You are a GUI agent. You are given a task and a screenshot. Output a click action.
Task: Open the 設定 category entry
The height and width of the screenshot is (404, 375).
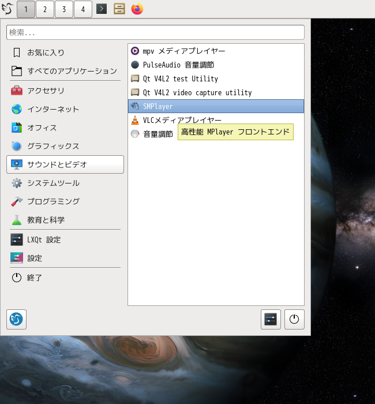click(65, 258)
